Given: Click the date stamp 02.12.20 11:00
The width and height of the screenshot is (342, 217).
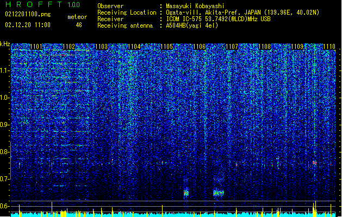Looking at the screenshot, I should pos(28,25).
